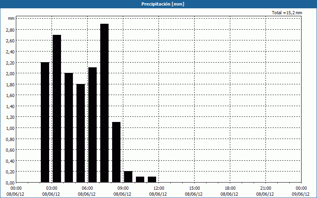Click the 09:00 time label

point(123,188)
